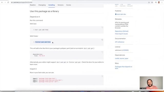Copy the 'flutter pub add html' command
The height and width of the screenshot is (92, 164).
pyautogui.click(x=102, y=40)
